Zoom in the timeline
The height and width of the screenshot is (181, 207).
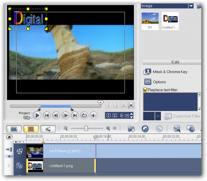(108, 128)
